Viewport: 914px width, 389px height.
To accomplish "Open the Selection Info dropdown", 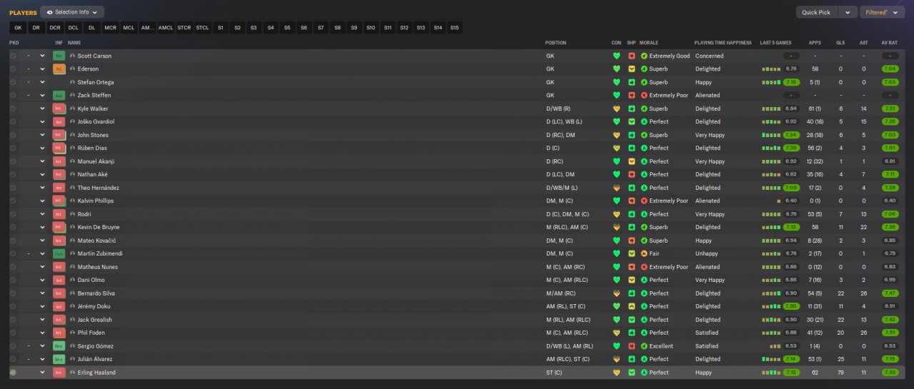I will [72, 12].
